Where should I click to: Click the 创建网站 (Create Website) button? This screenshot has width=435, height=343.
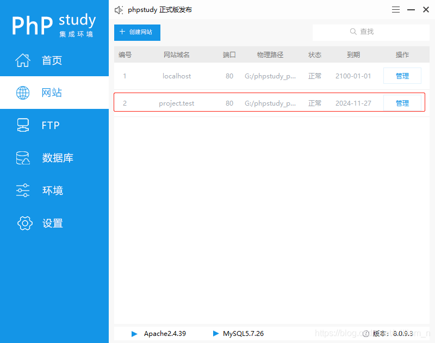click(x=137, y=33)
